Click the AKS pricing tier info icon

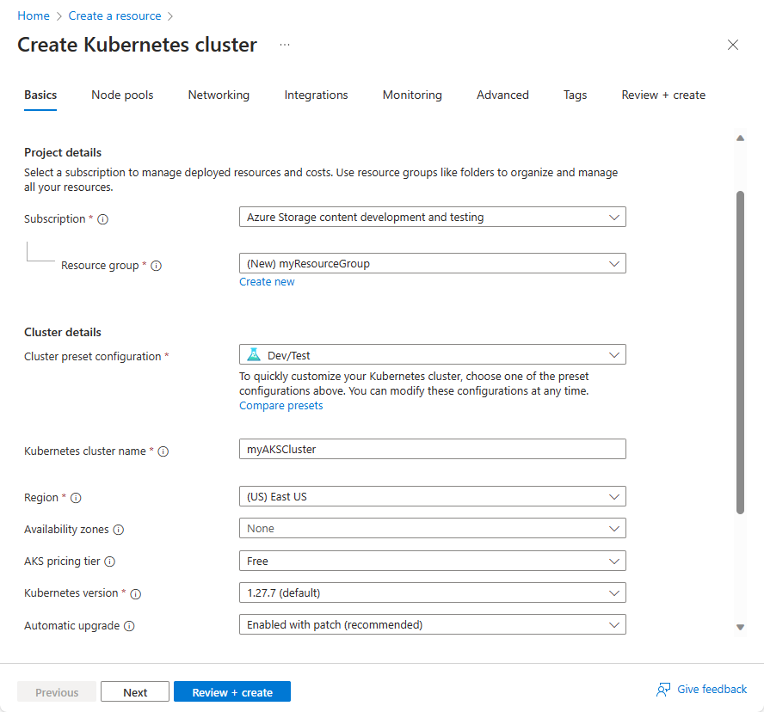pyautogui.click(x=109, y=562)
